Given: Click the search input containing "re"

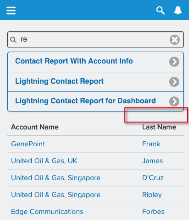Looking at the screenshot, I should (96, 39).
